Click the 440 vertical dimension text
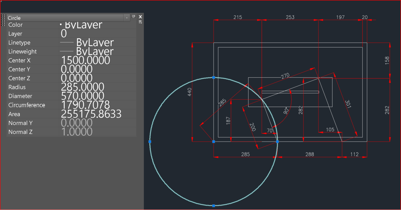This screenshot has width=401, height=210. point(189,92)
